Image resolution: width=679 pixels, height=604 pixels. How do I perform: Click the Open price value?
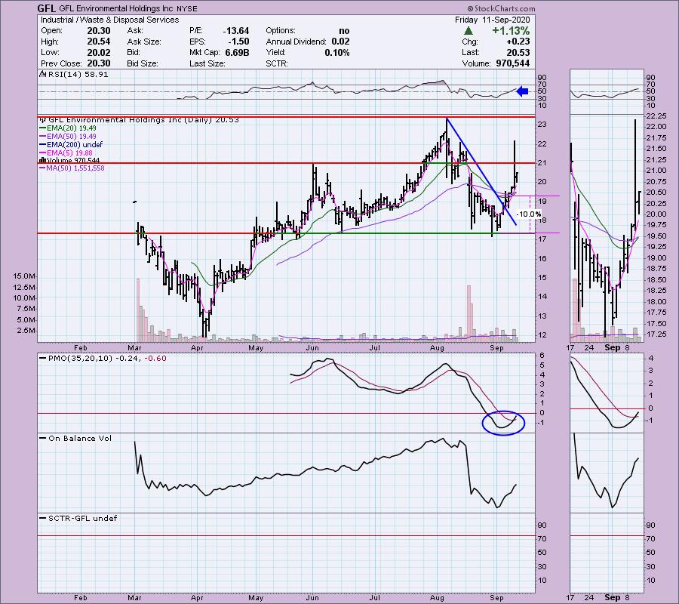[99, 31]
